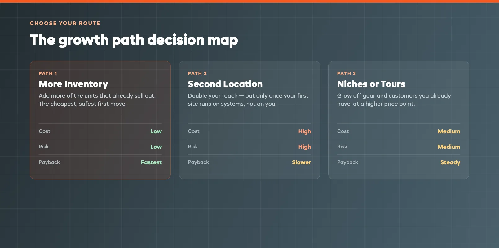This screenshot has width=499, height=248.
Task: Select the 'PATH 2' label
Action: tap(197, 73)
